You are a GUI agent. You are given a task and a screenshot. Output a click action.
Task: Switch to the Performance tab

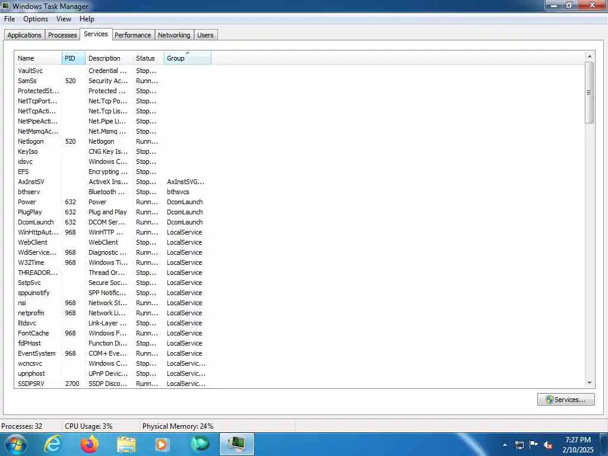click(x=133, y=35)
